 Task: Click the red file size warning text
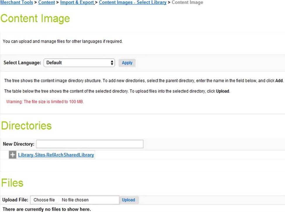point(45,102)
